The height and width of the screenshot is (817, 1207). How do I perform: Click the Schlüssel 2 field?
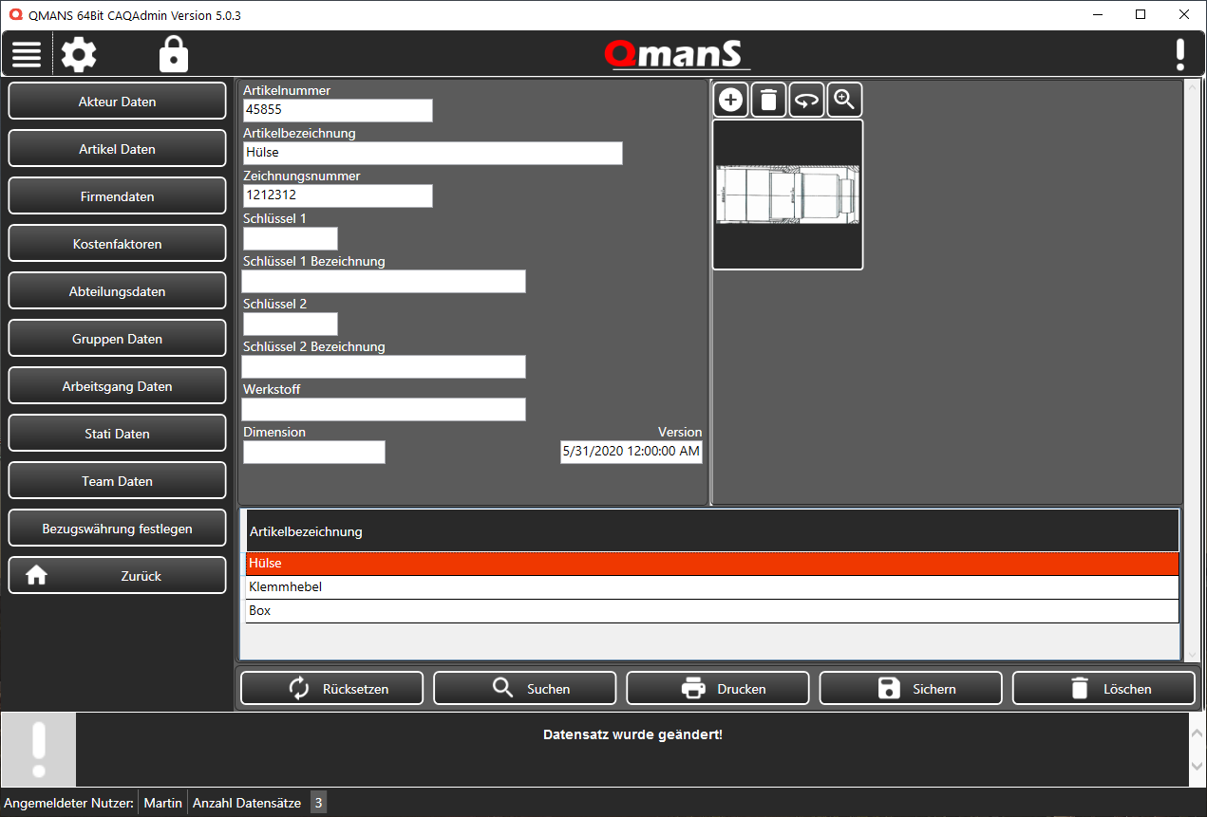coord(291,324)
